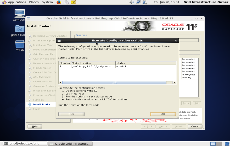Click the installer Cancel button

tap(195, 126)
